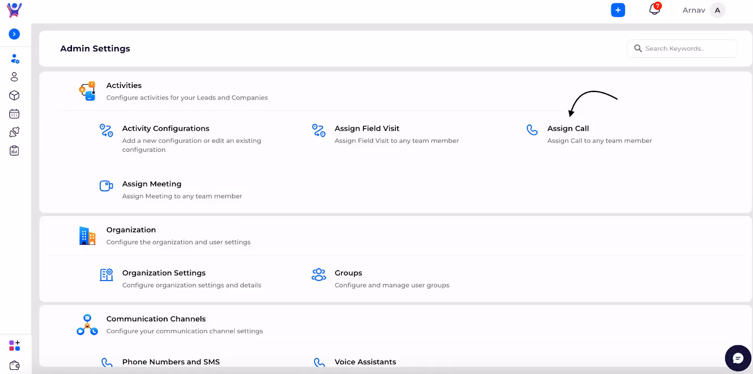Viewport: 753px width, 374px height.
Task: Open the calendar icon in the sidebar
Action: pos(14,114)
